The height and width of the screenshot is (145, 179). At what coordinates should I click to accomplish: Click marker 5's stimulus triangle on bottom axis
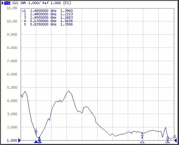(x=167, y=142)
